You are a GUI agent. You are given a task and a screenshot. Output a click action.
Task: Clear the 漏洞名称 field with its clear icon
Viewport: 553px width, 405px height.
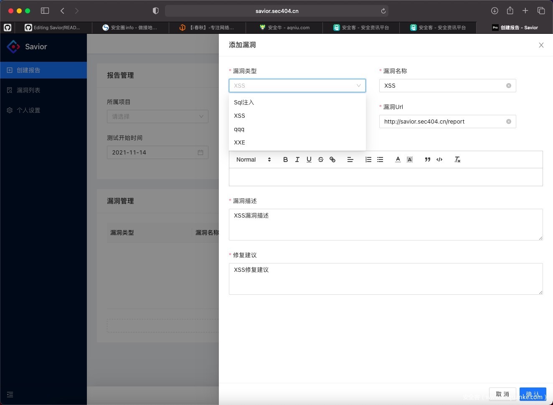click(x=508, y=86)
